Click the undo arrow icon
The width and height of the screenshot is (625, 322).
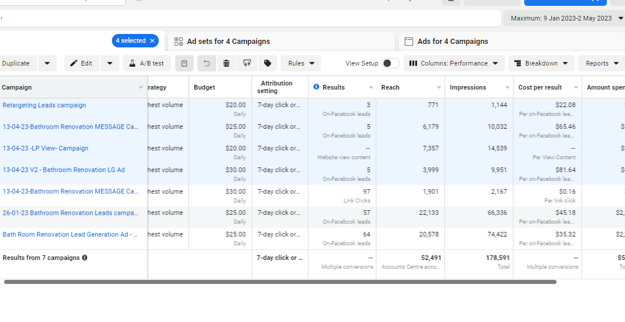(x=207, y=63)
